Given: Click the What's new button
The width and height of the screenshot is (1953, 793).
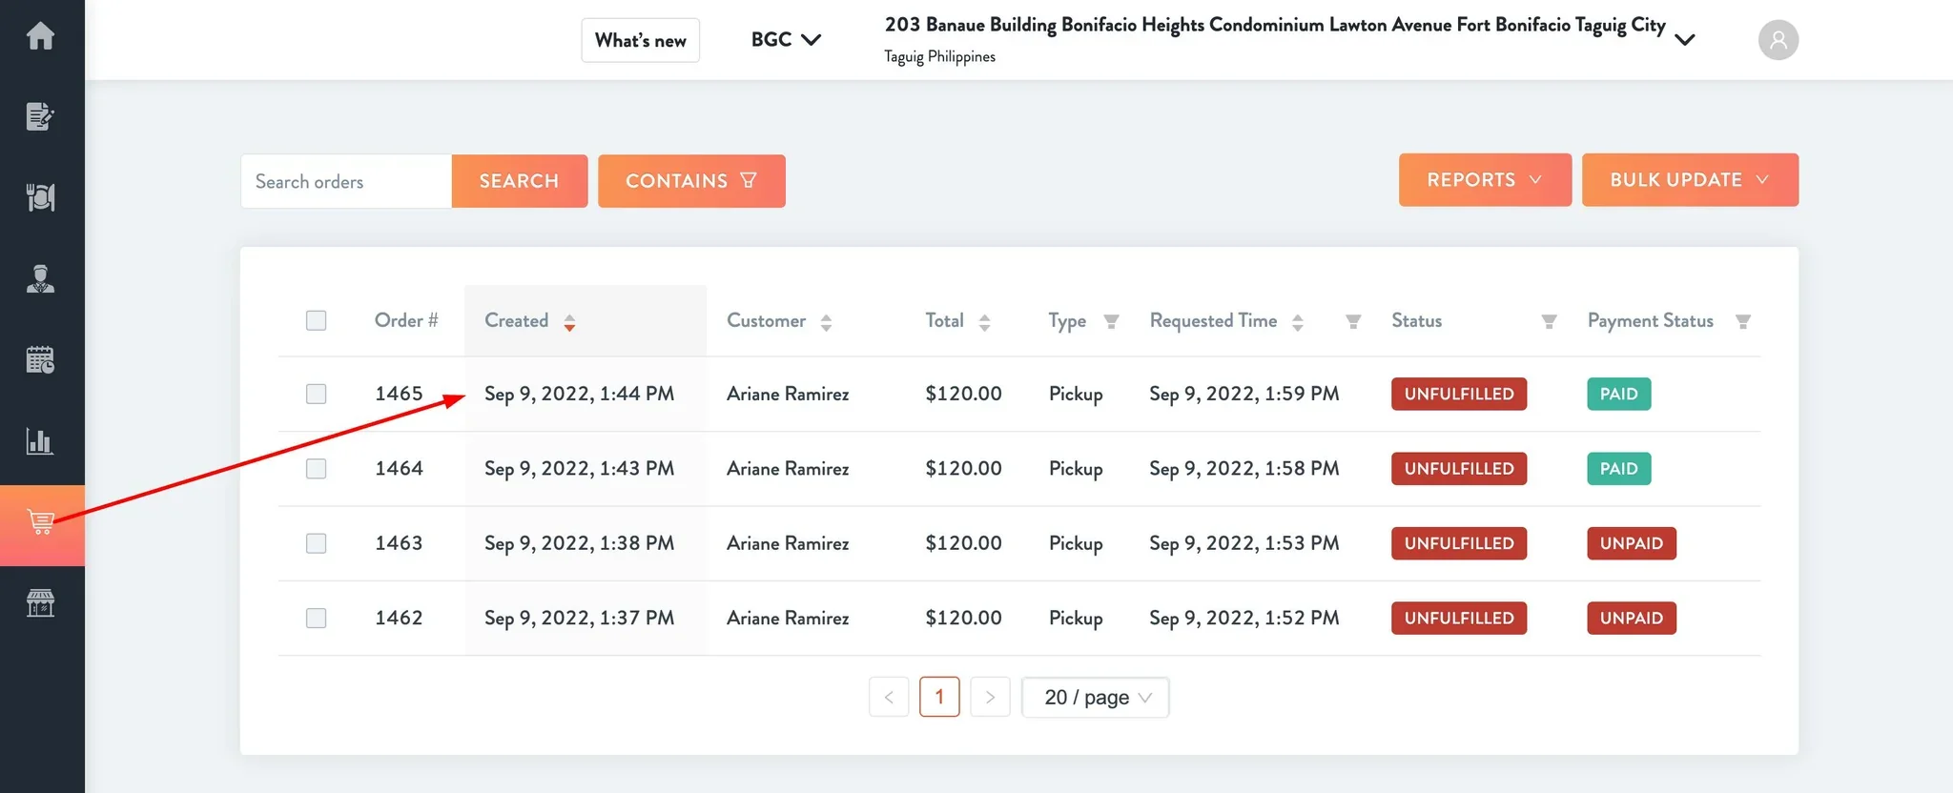Looking at the screenshot, I should pos(641,40).
